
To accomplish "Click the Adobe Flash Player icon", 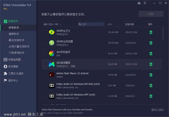I will pyautogui.click(x=52, y=75).
